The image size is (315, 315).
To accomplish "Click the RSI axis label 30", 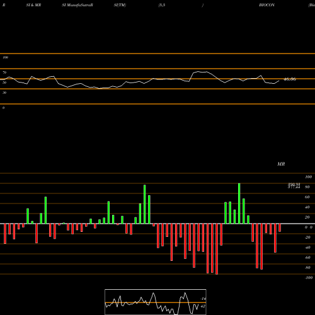I will (x=4, y=93).
